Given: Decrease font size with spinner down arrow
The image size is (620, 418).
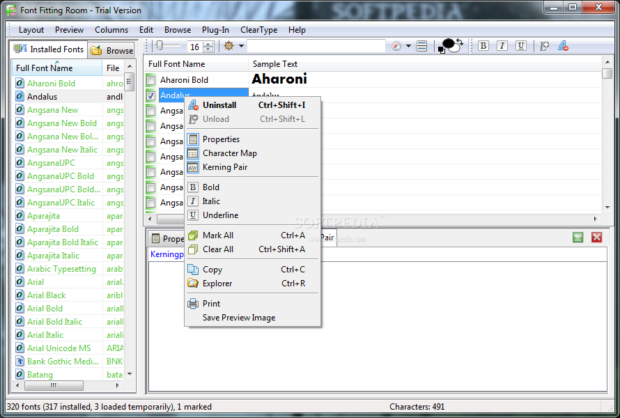Looking at the screenshot, I should (x=208, y=49).
